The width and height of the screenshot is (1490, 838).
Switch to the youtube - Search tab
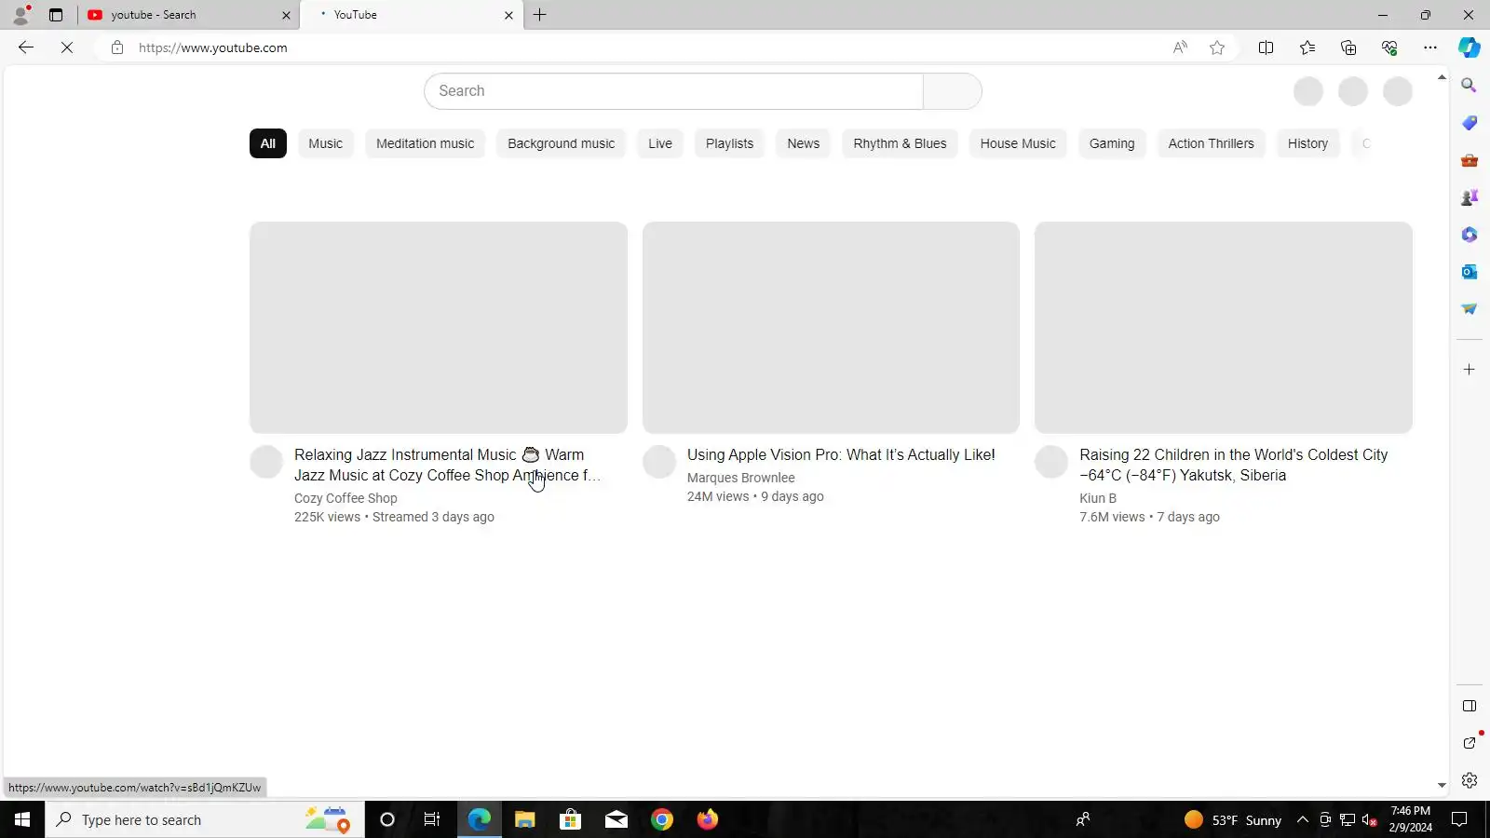pyautogui.click(x=186, y=15)
